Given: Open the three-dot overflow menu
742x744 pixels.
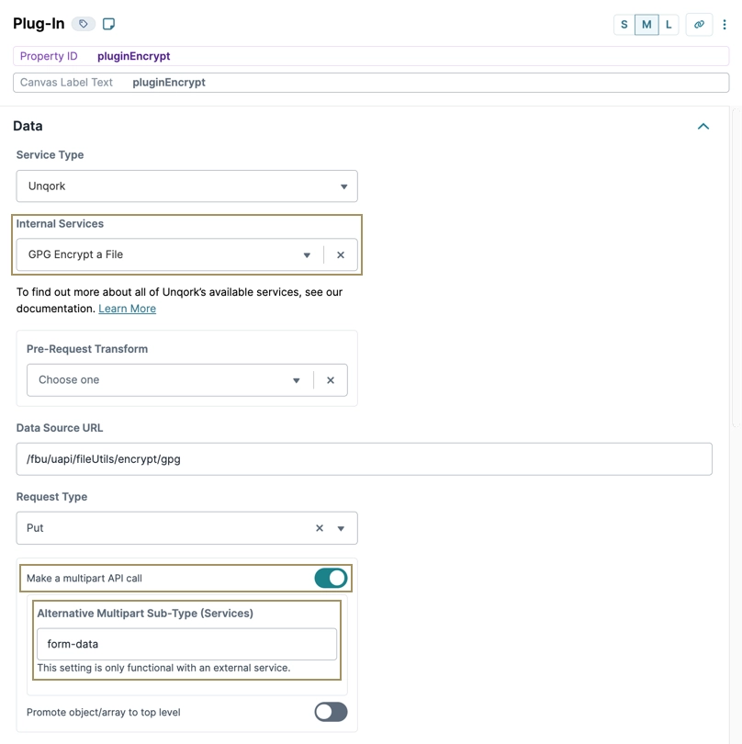Looking at the screenshot, I should 725,24.
